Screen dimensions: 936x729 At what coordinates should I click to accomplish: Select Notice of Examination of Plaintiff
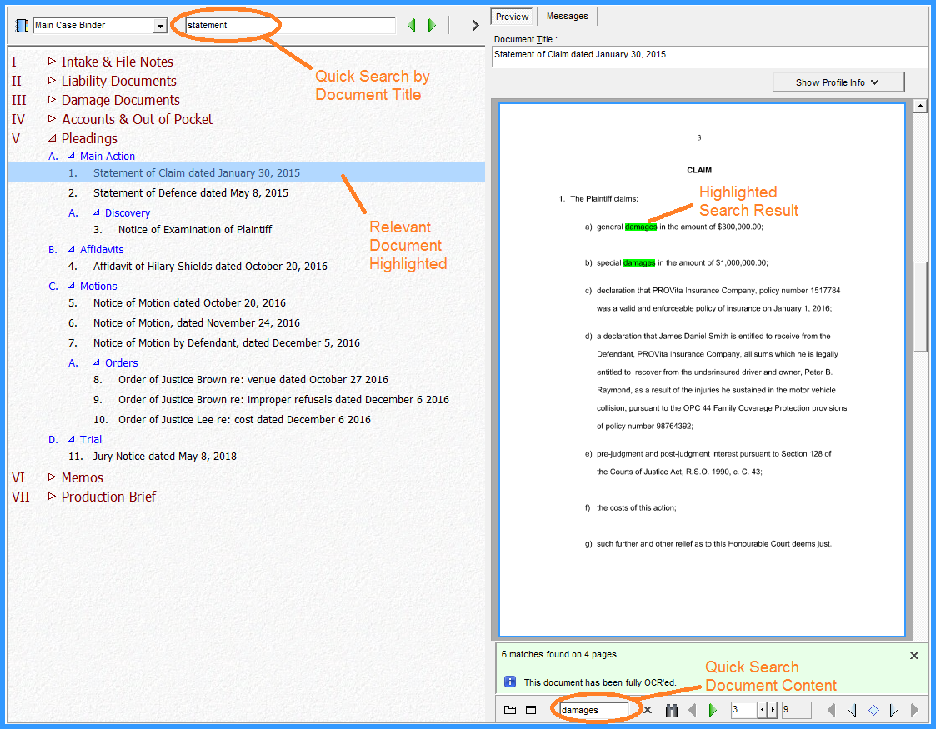coord(194,230)
